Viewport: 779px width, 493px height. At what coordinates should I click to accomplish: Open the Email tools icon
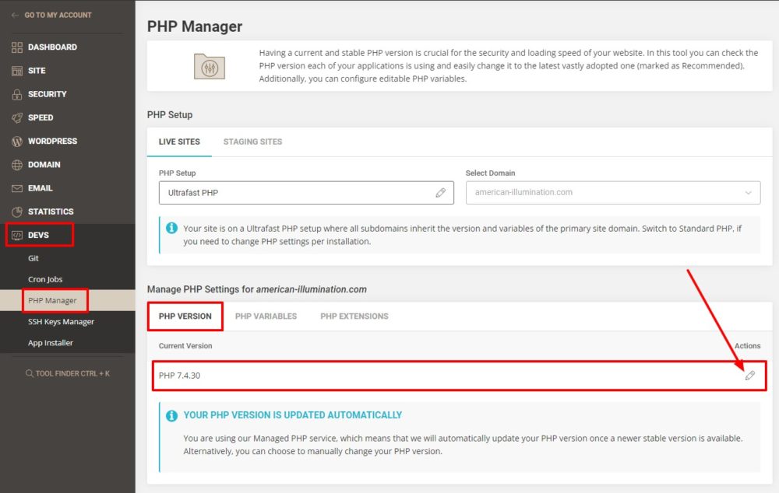[16, 187]
